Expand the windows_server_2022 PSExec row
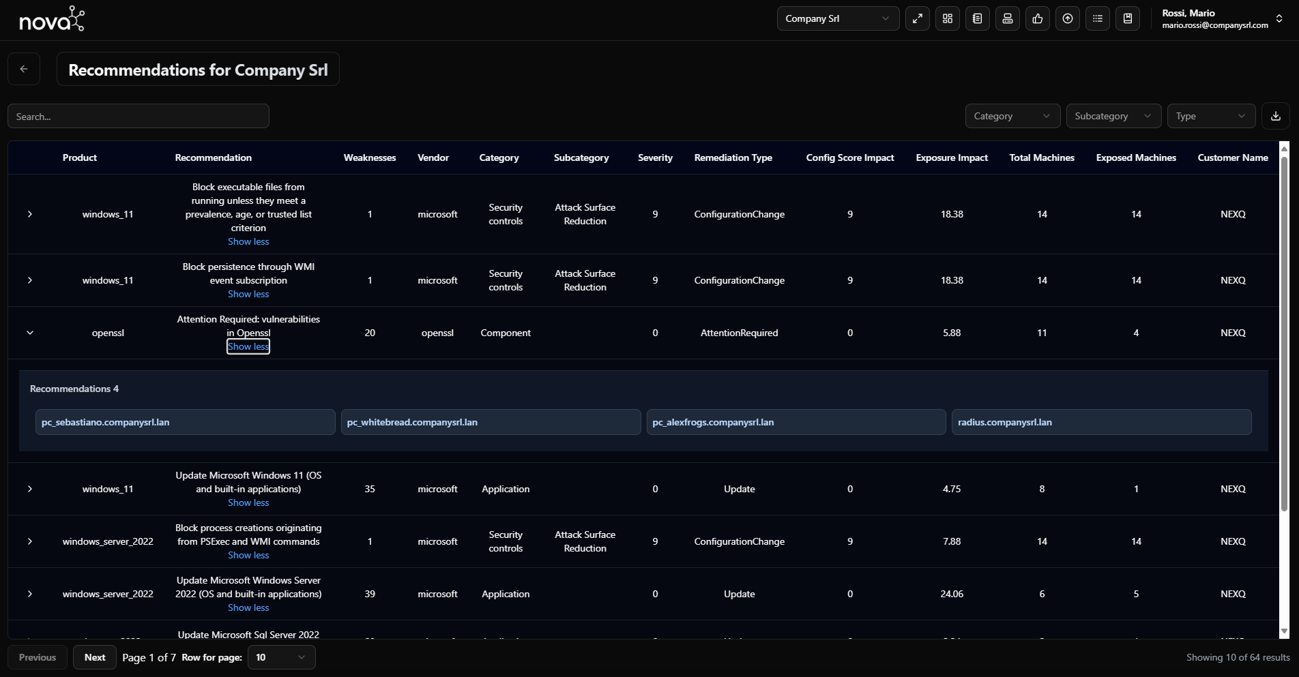 [30, 541]
